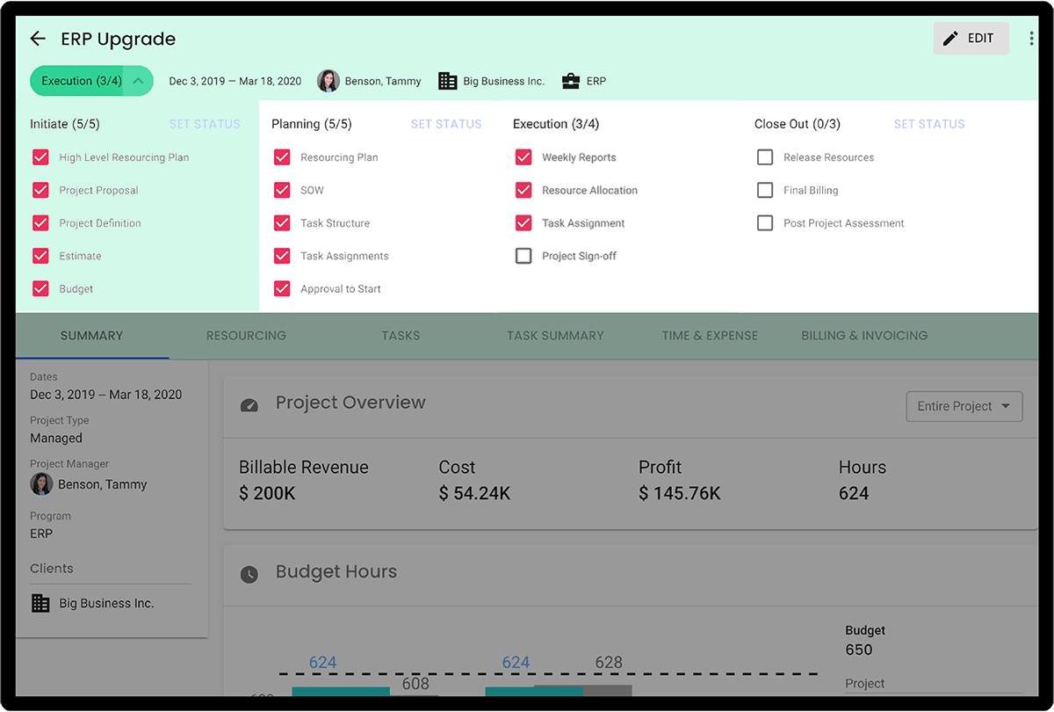Click the pencil icon on the EDIT button
The width and height of the screenshot is (1054, 712).
pyautogui.click(x=951, y=38)
